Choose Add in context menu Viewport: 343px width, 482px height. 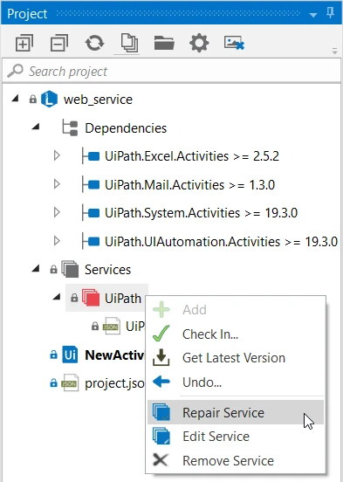point(236,310)
